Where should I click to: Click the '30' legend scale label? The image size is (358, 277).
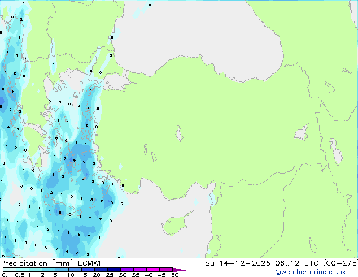click(123, 275)
